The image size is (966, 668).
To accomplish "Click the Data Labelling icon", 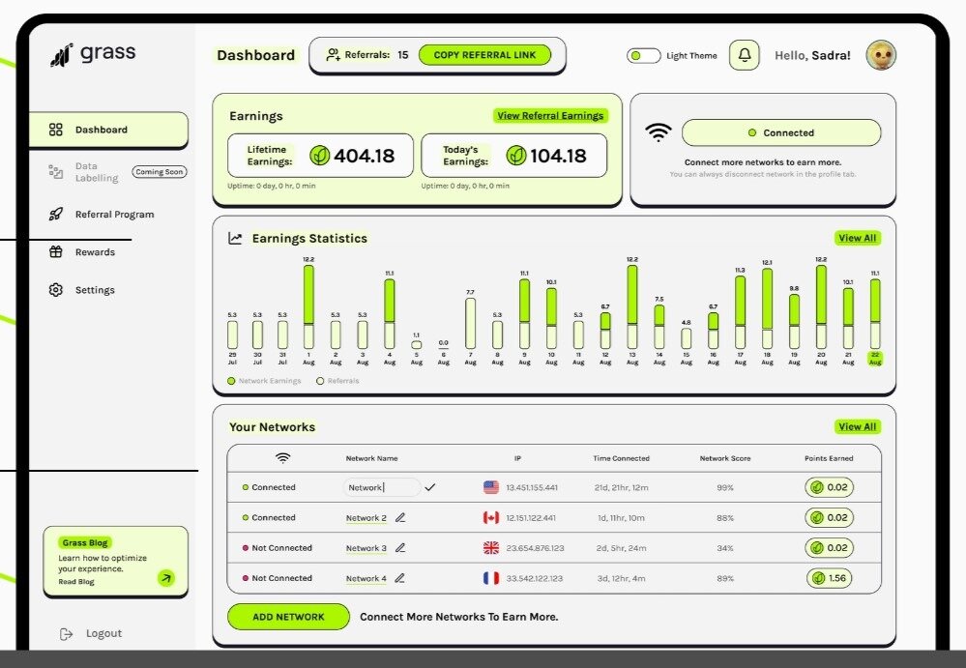I will pos(55,172).
